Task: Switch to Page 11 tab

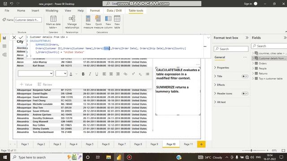Action: click(x=188, y=144)
